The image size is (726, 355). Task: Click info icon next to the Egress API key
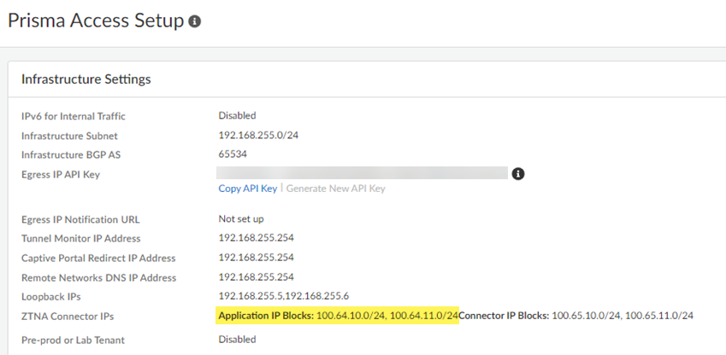point(517,174)
